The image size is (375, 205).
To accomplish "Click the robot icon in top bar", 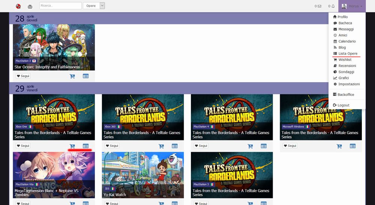I will coord(30,6).
